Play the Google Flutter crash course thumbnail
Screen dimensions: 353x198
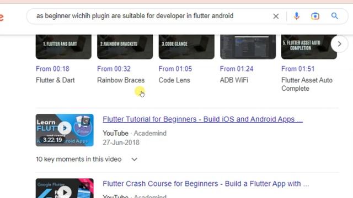coord(65,188)
